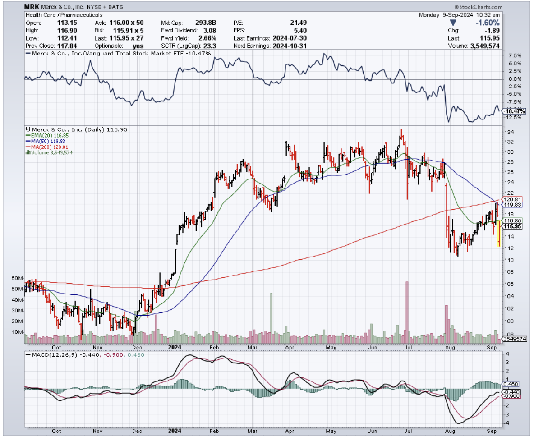Image resolution: width=534 pixels, height=441 pixels.
Task: Click the 10.47% relative strength axis flag
Action: pyautogui.click(x=514, y=111)
